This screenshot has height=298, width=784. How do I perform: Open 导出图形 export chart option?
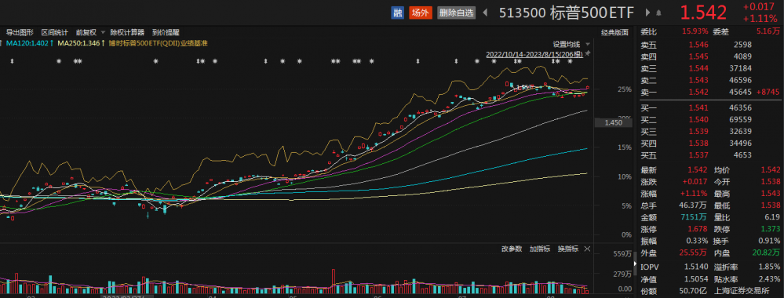click(x=20, y=32)
